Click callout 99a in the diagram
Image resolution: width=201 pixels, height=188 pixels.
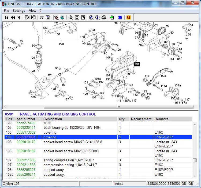pyautogui.click(x=163, y=76)
